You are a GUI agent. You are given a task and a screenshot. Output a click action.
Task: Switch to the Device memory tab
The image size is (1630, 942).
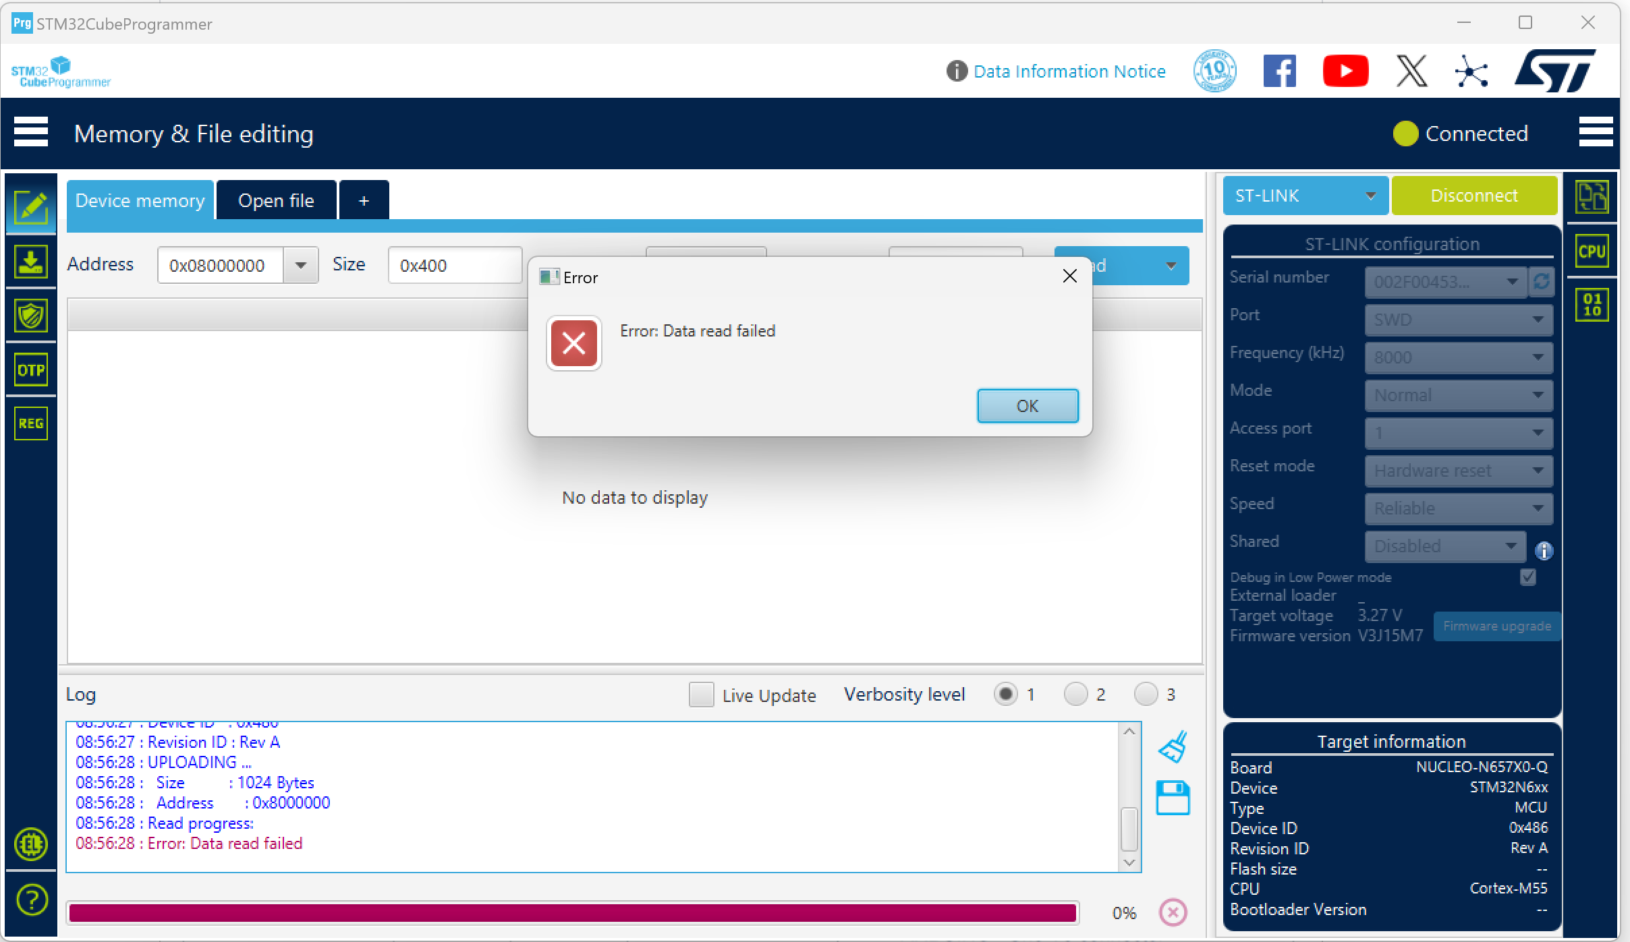pos(140,200)
